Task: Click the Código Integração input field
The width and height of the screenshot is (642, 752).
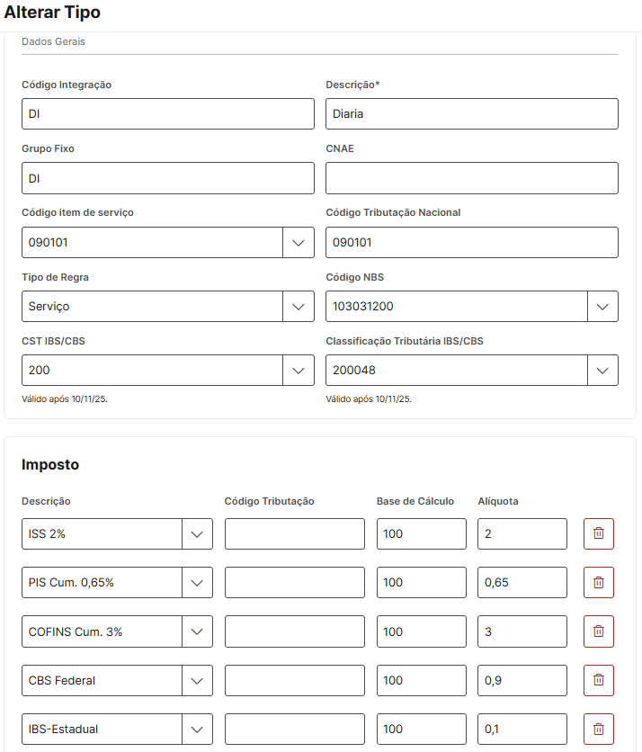Action: coord(167,114)
